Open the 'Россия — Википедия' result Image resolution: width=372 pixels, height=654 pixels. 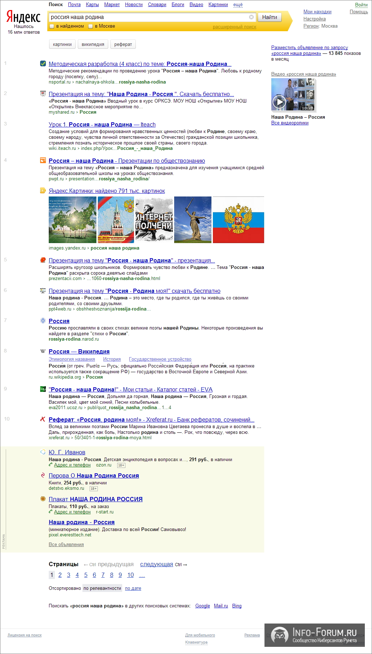pos(79,351)
